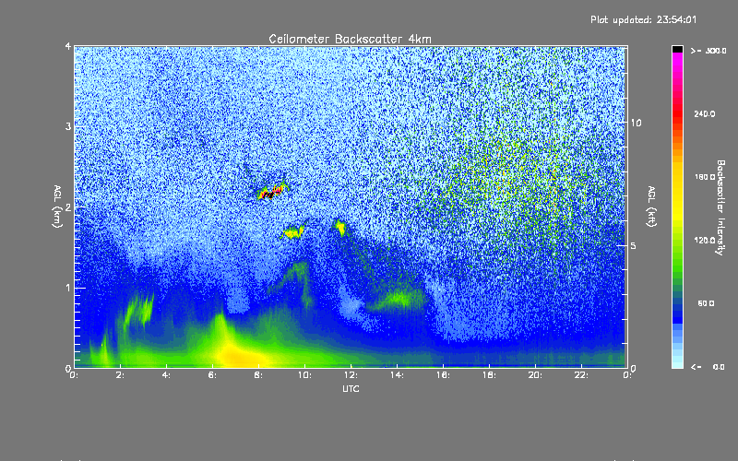Select the 'UTC' x-axis label
Viewport: 738px width, 461px height.
(351, 388)
